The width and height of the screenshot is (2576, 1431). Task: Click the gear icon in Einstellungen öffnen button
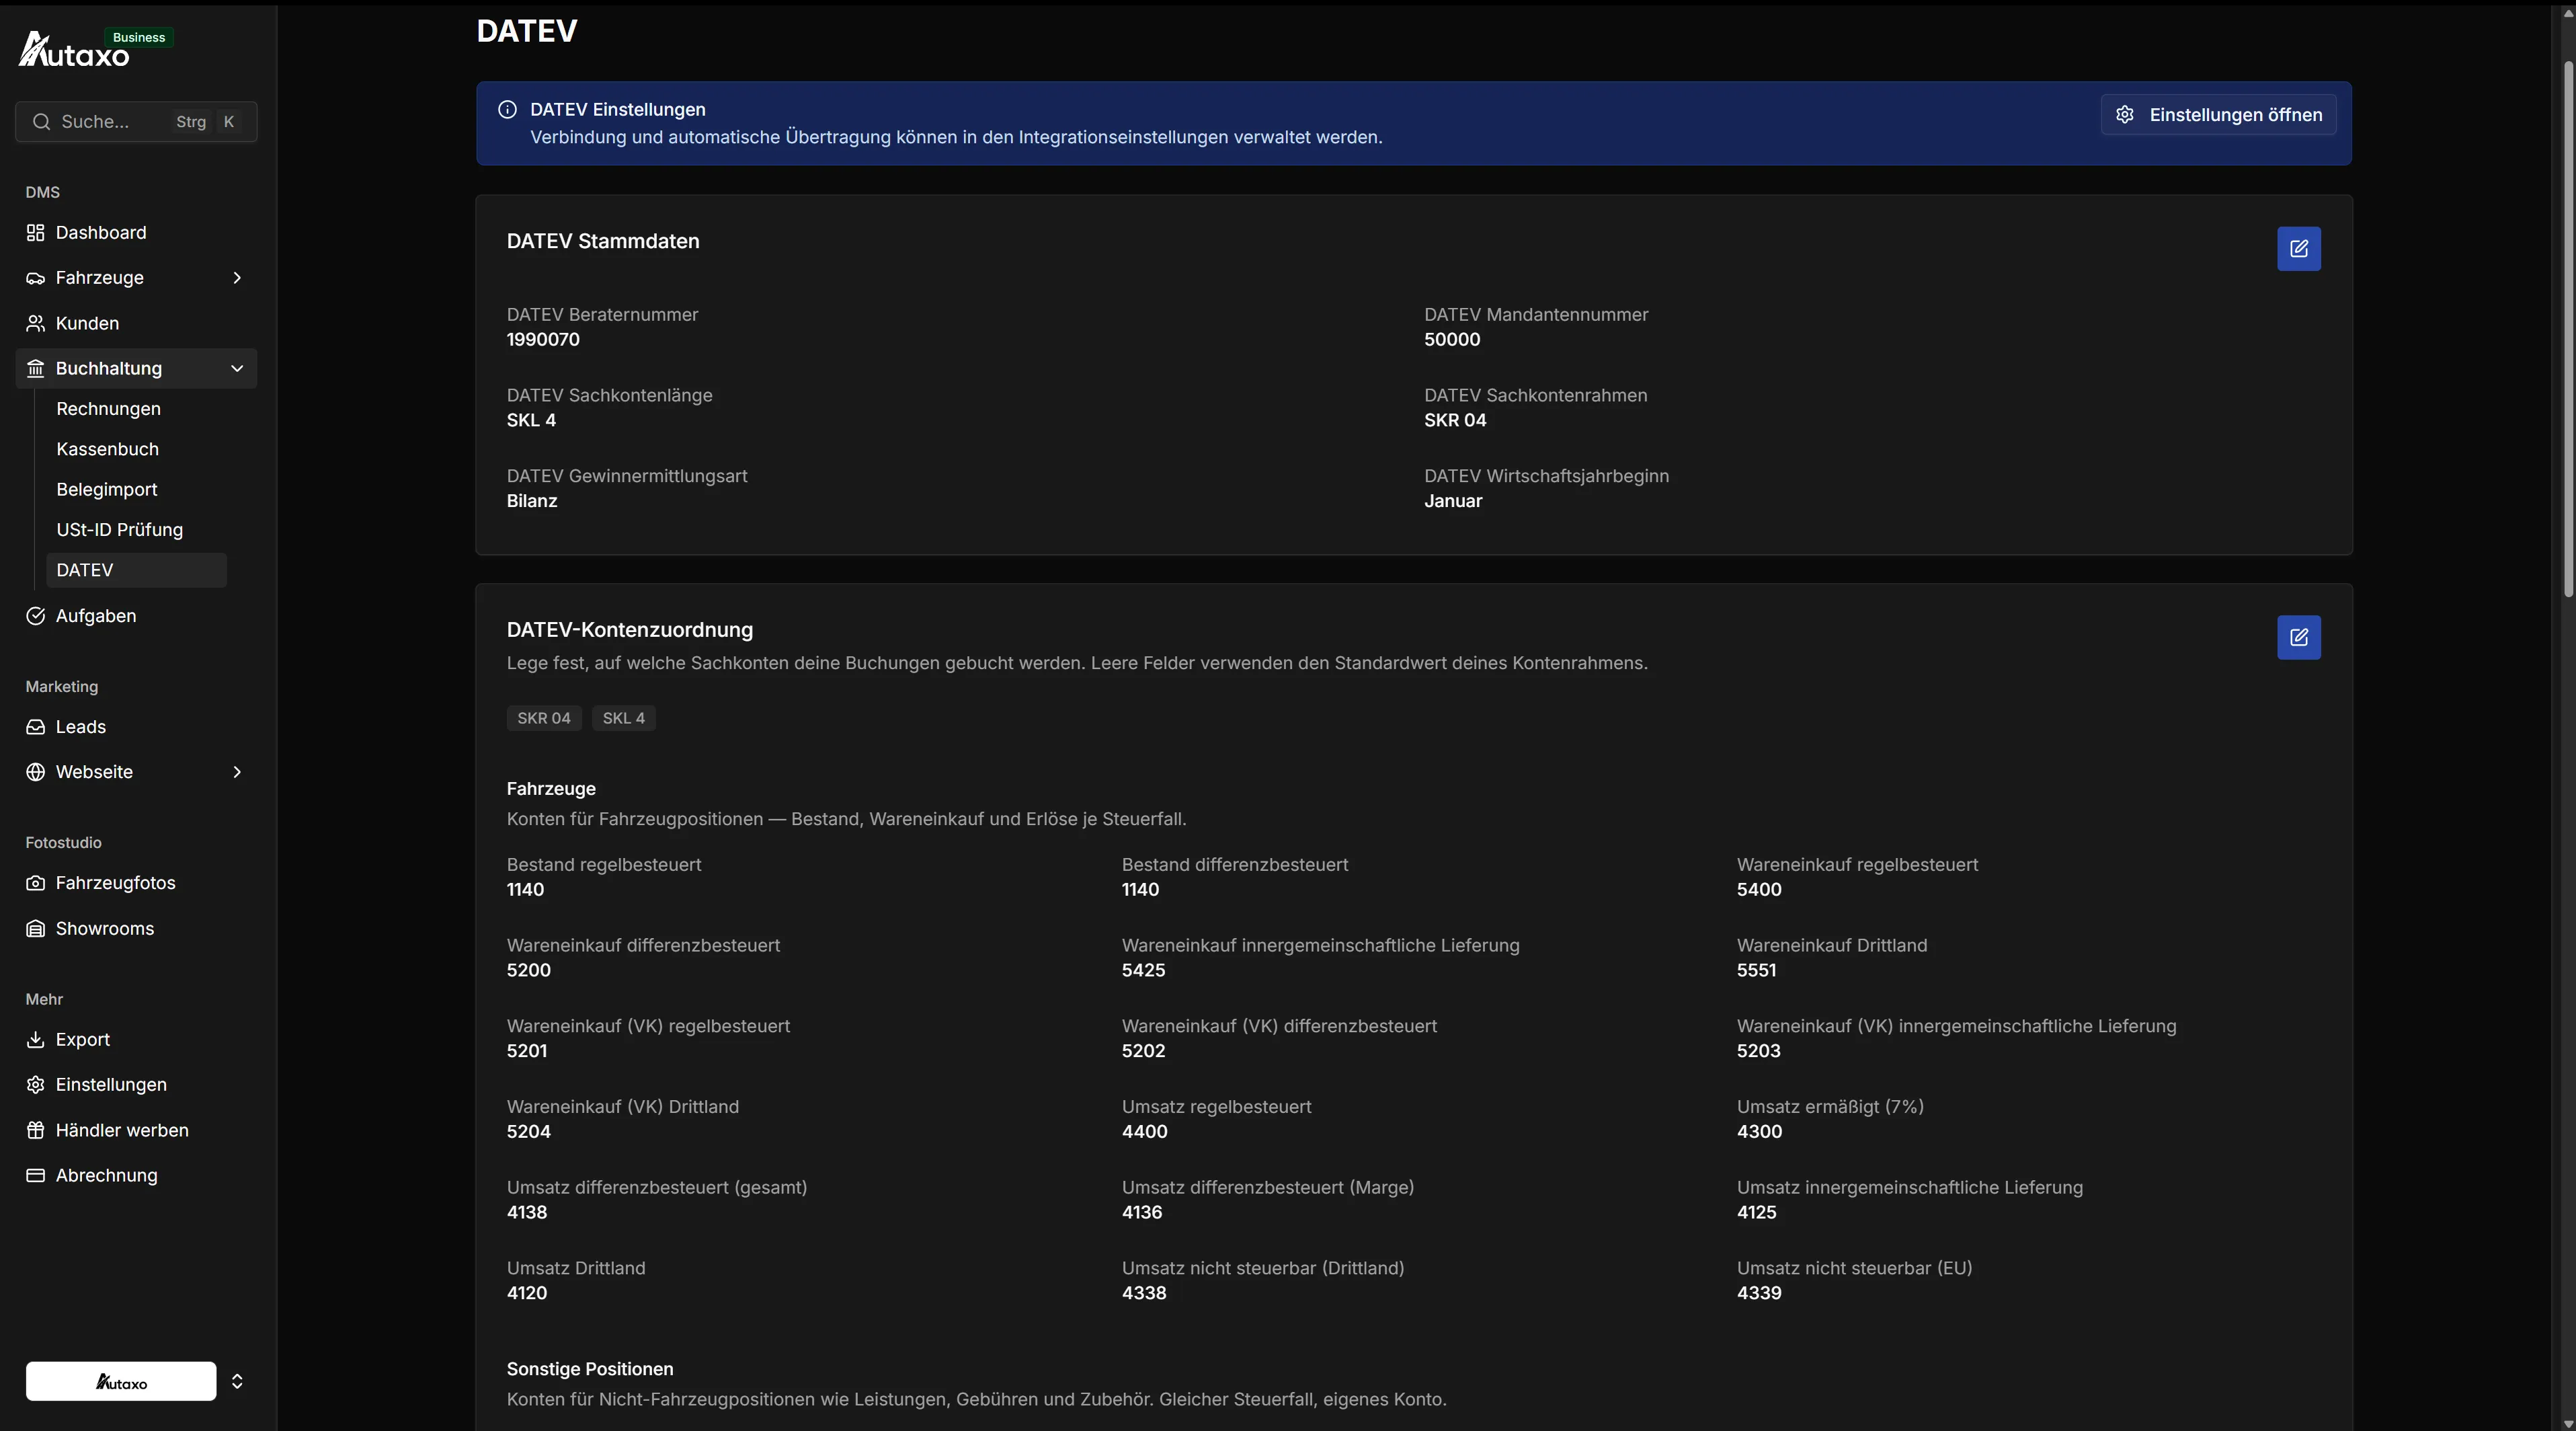[2125, 115]
